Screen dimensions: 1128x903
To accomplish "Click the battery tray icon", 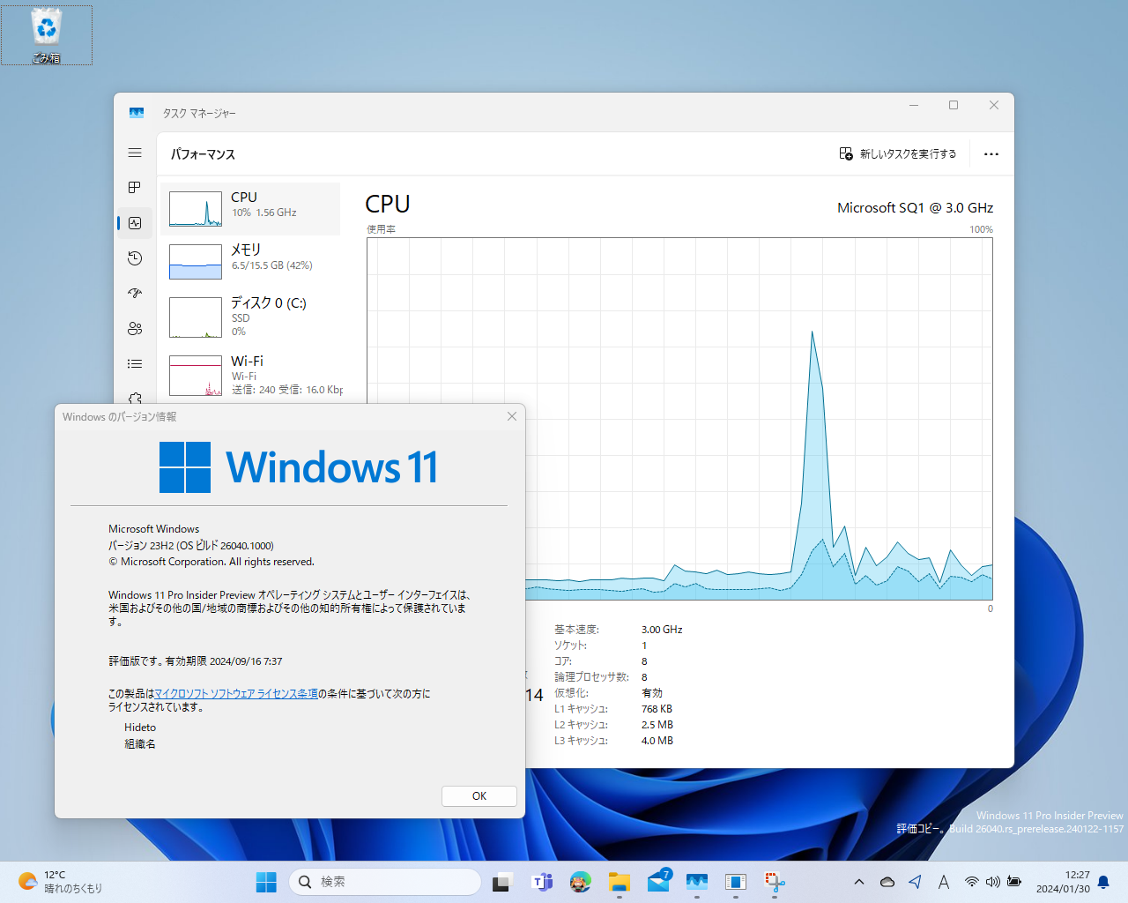I will pos(1014,882).
